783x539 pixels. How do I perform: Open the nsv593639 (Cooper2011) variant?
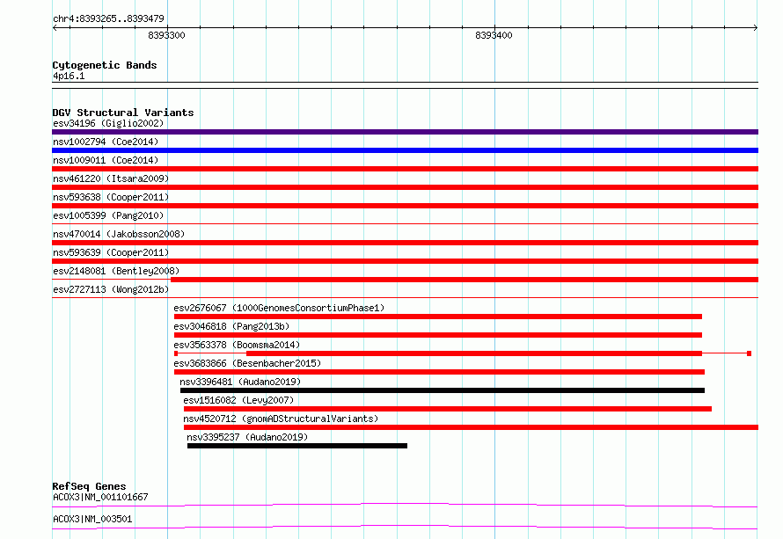point(111,252)
